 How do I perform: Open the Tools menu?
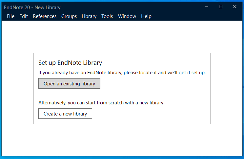[107, 16]
